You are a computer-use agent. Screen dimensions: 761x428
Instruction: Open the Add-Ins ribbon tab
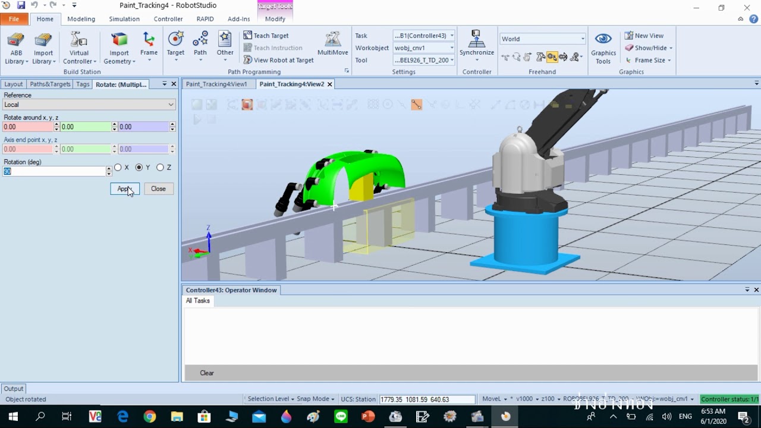pos(239,19)
